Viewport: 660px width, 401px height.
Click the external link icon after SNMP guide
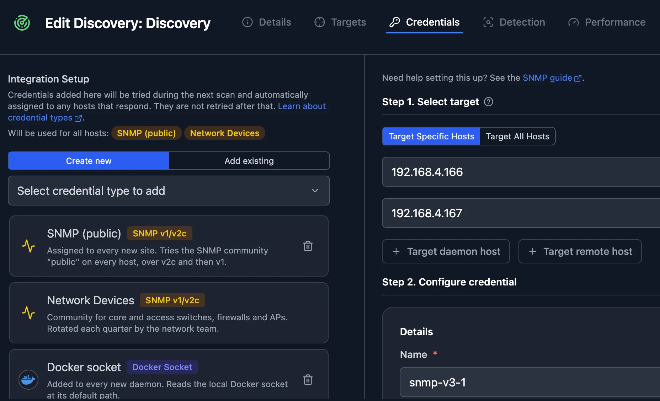[x=578, y=78]
